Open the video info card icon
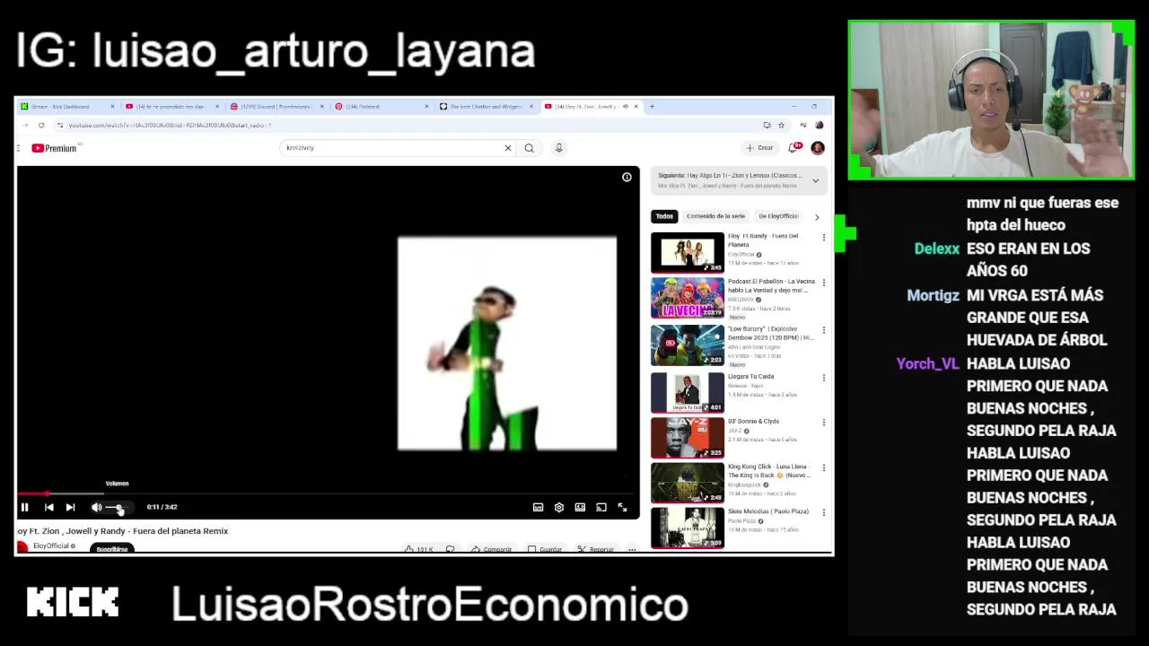 [627, 177]
